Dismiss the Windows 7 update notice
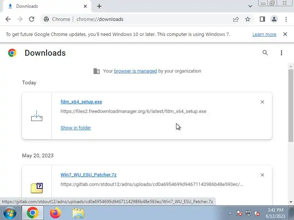Screen dimensions: 294x220 tap(285, 34)
